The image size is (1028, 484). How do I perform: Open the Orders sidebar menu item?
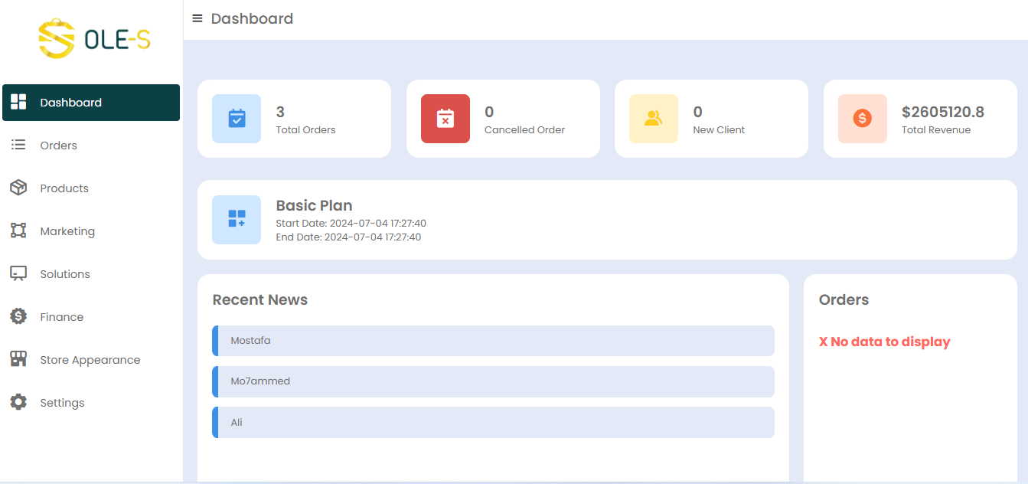59,146
